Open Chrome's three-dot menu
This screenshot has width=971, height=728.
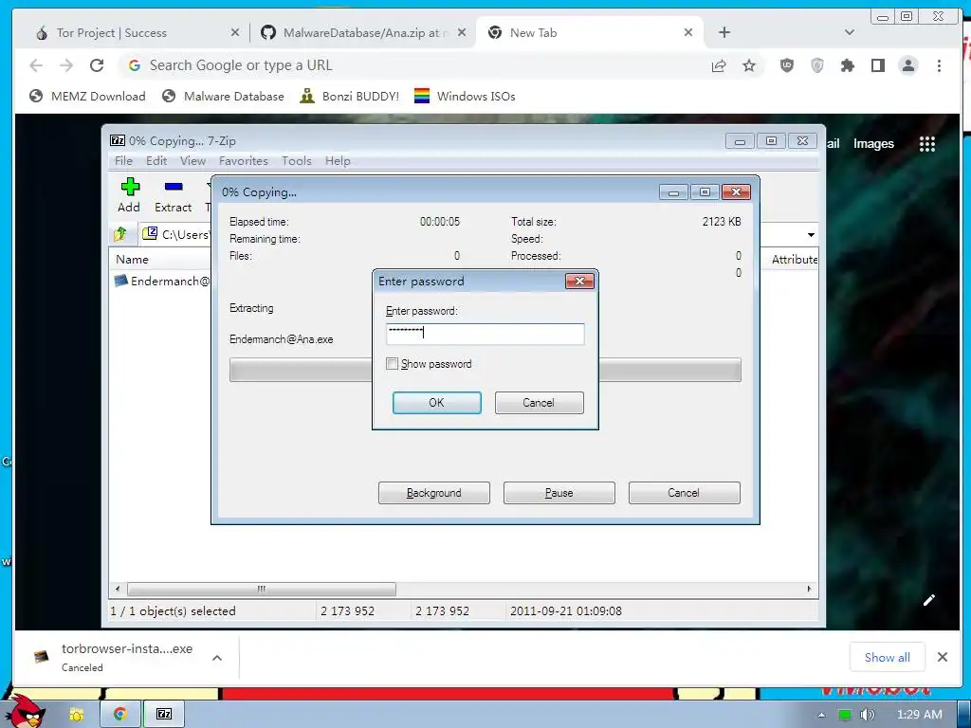tap(939, 65)
